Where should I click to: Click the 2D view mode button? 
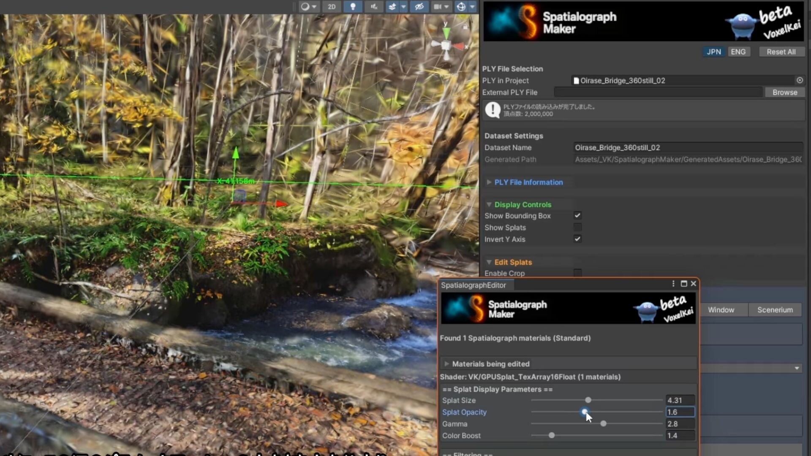(x=332, y=7)
